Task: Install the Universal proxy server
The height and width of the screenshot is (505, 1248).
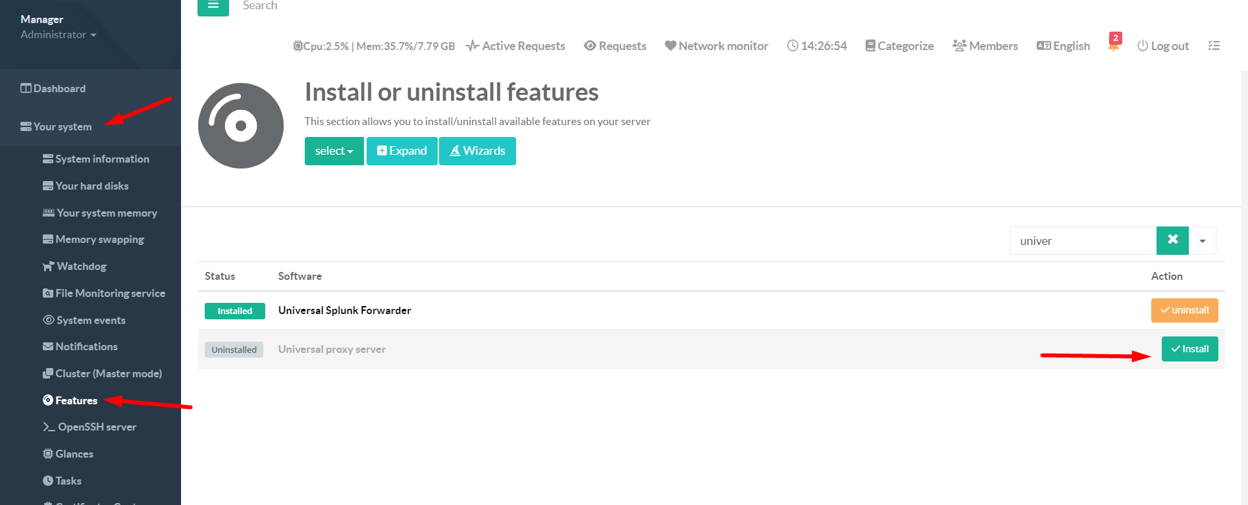Action: click(x=1189, y=349)
